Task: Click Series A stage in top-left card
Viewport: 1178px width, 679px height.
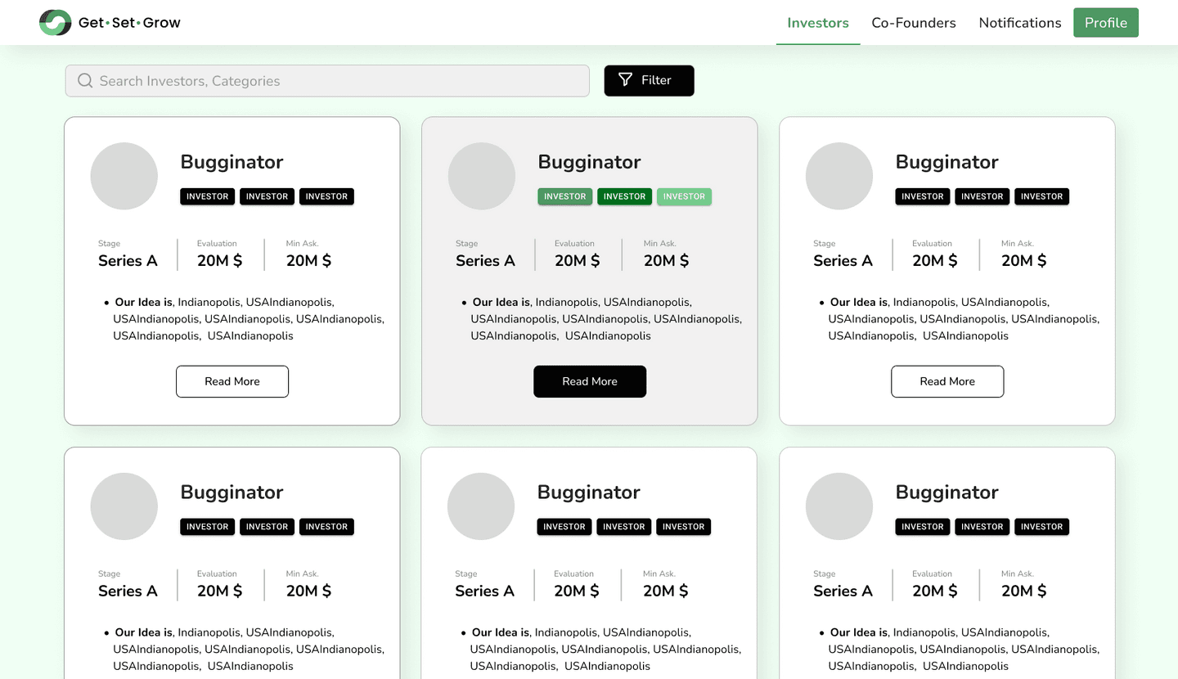Action: click(x=128, y=261)
